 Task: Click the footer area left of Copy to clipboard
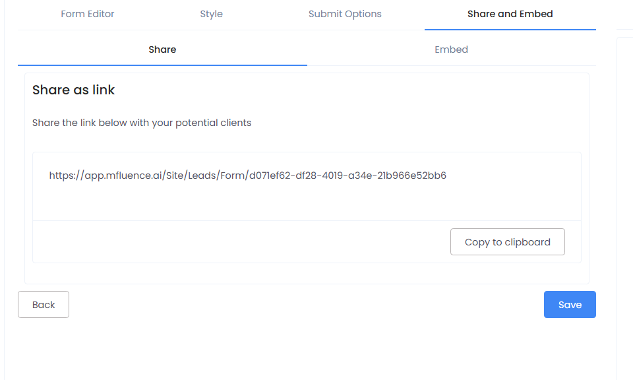pos(237,242)
